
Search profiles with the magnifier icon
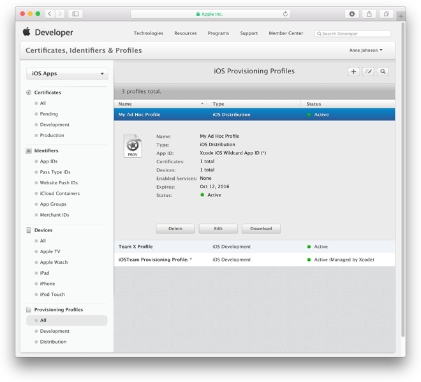pyautogui.click(x=383, y=71)
